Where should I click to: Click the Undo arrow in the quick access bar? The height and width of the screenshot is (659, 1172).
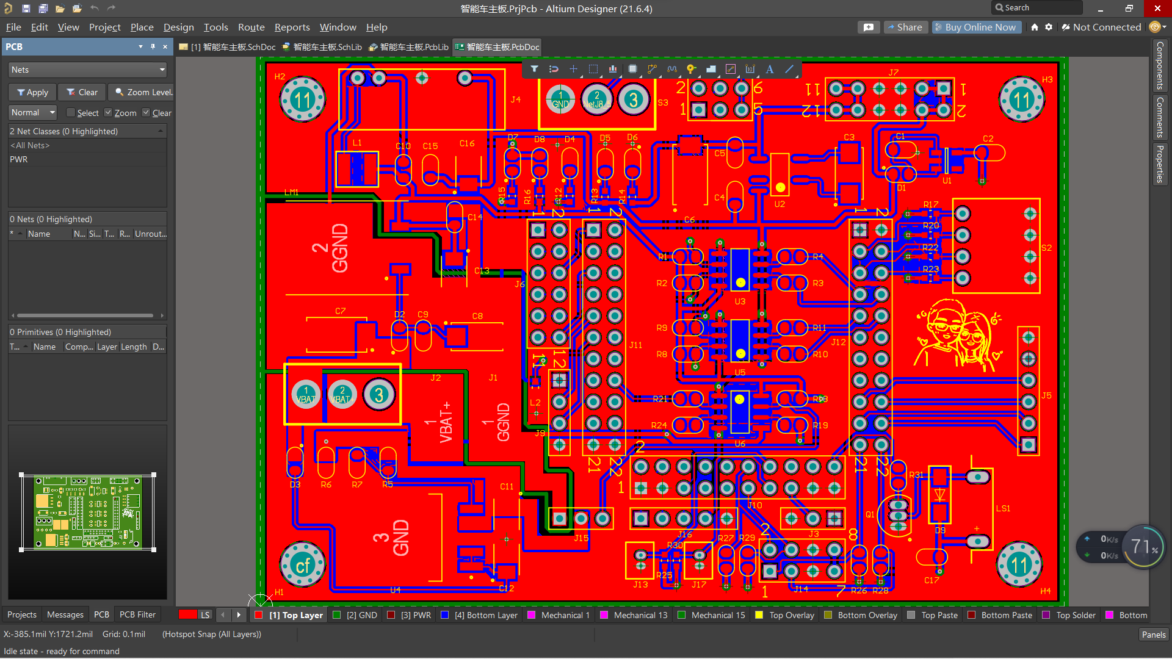(x=95, y=9)
